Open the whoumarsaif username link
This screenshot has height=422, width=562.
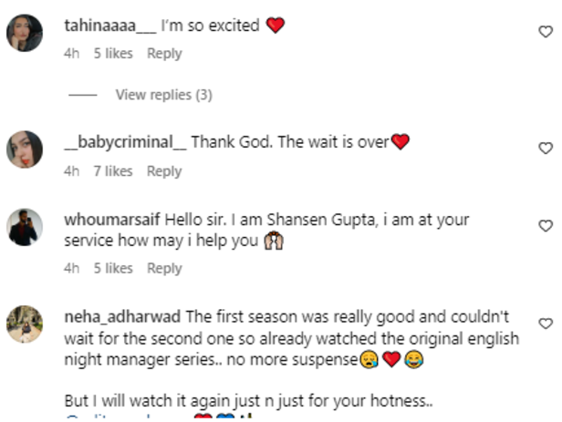pyautogui.click(x=112, y=220)
